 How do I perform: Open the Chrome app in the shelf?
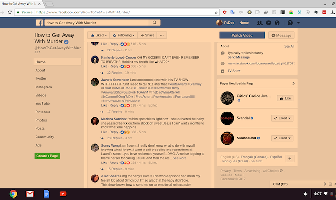click(13, 194)
